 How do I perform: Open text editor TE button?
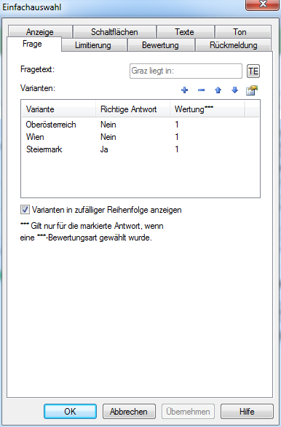253,71
